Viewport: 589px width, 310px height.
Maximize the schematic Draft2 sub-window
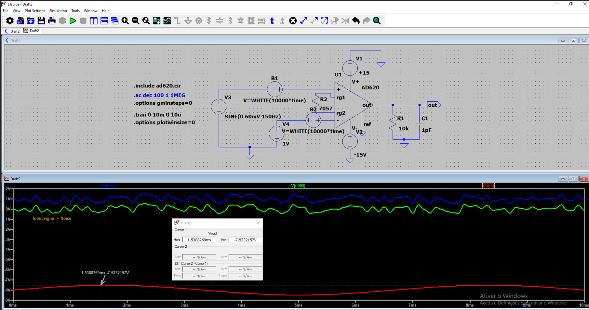point(573,40)
